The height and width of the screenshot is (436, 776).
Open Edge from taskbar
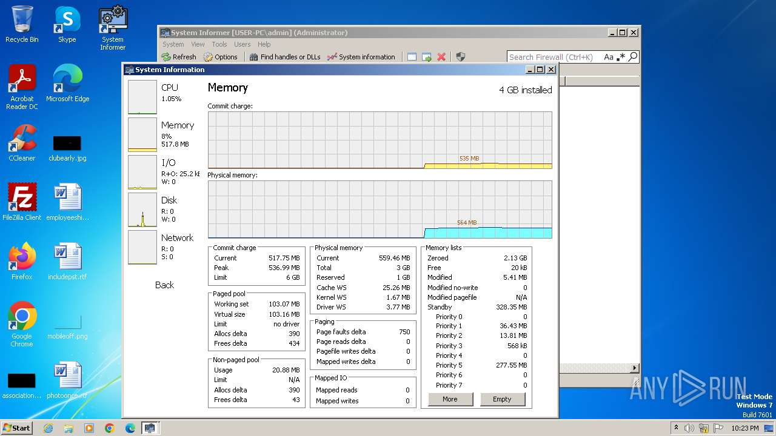coord(130,428)
